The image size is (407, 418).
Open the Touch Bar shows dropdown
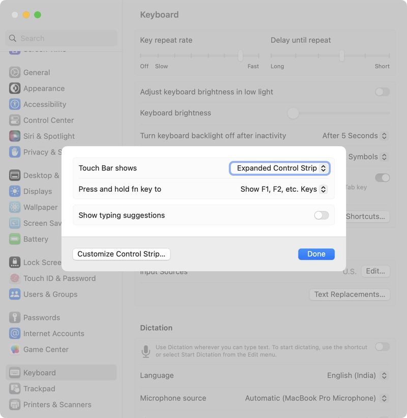point(280,168)
